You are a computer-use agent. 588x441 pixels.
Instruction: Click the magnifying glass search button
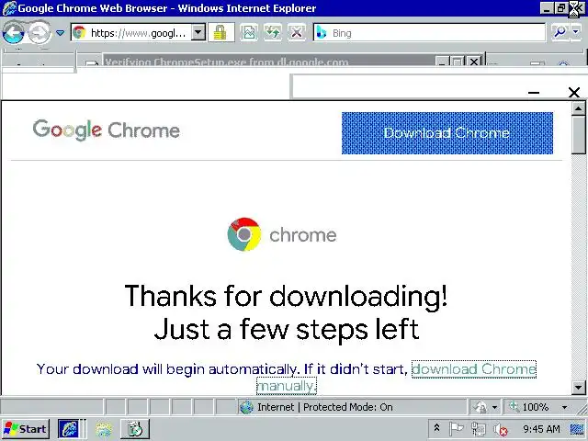[560, 33]
